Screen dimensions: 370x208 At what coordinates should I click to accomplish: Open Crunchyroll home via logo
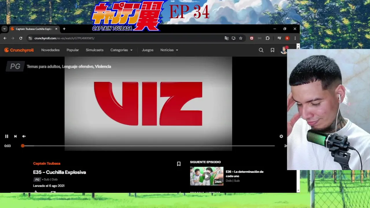(x=19, y=50)
